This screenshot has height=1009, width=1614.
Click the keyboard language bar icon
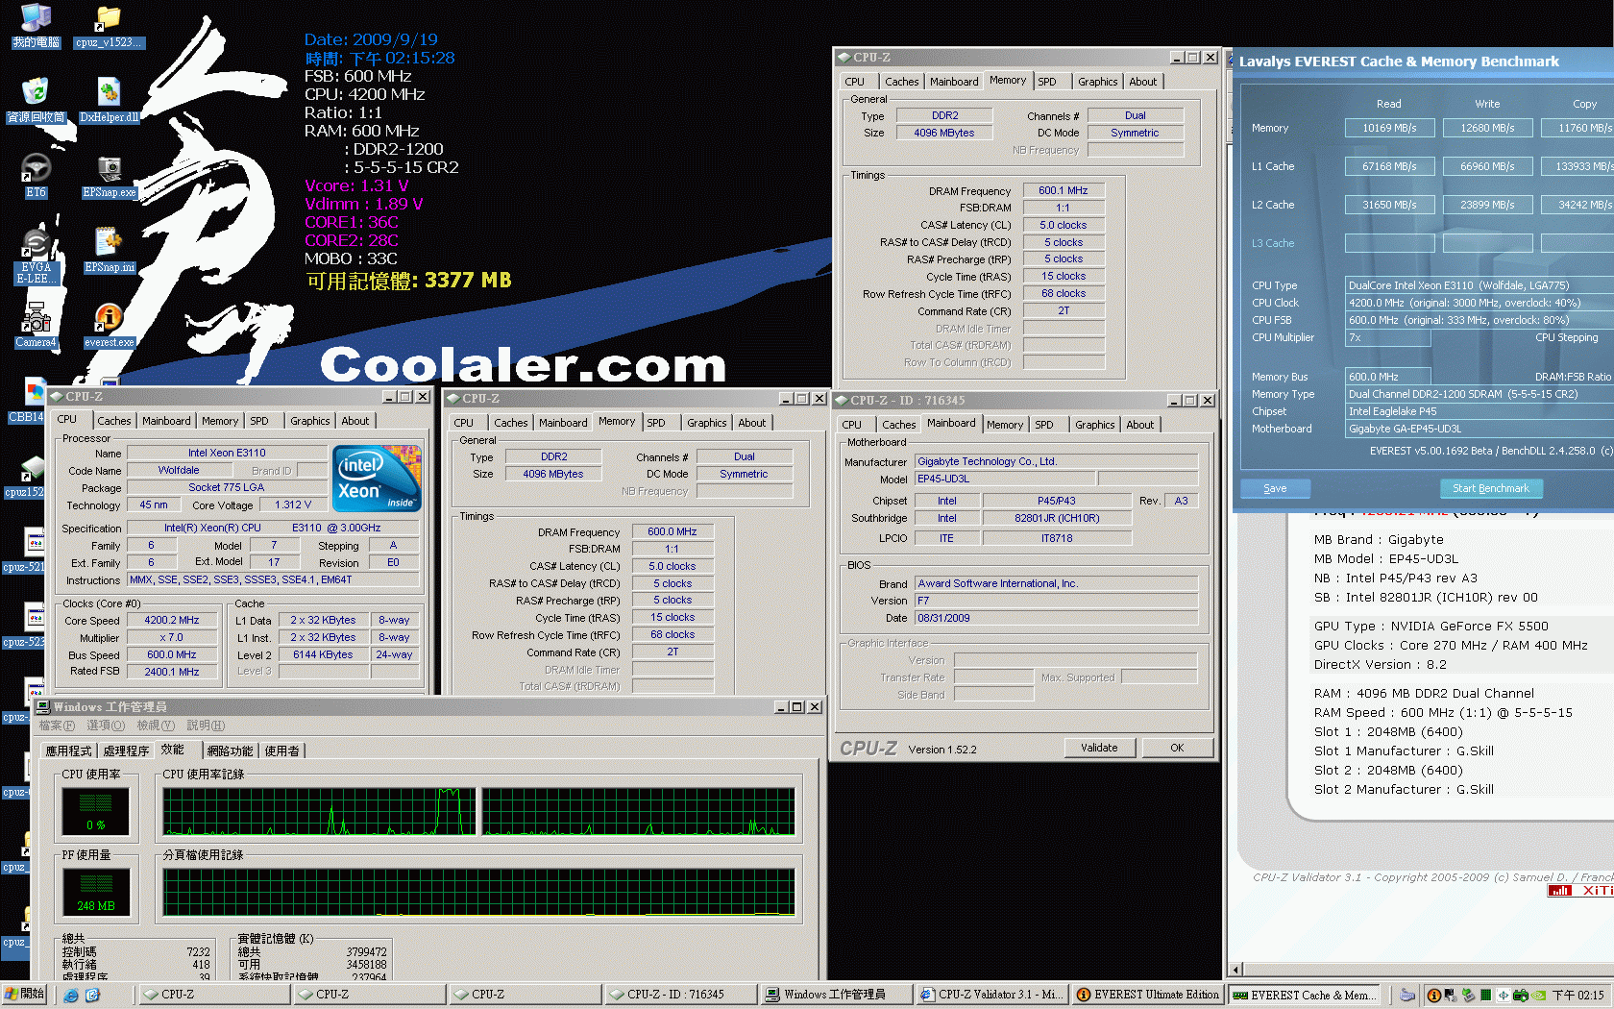(1407, 996)
